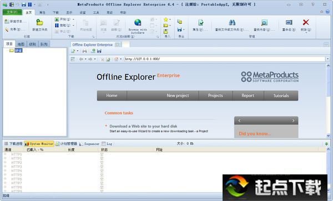Click the browser pane vertical scrollbar
Viewport: 333px width, 201px height.
(329, 101)
